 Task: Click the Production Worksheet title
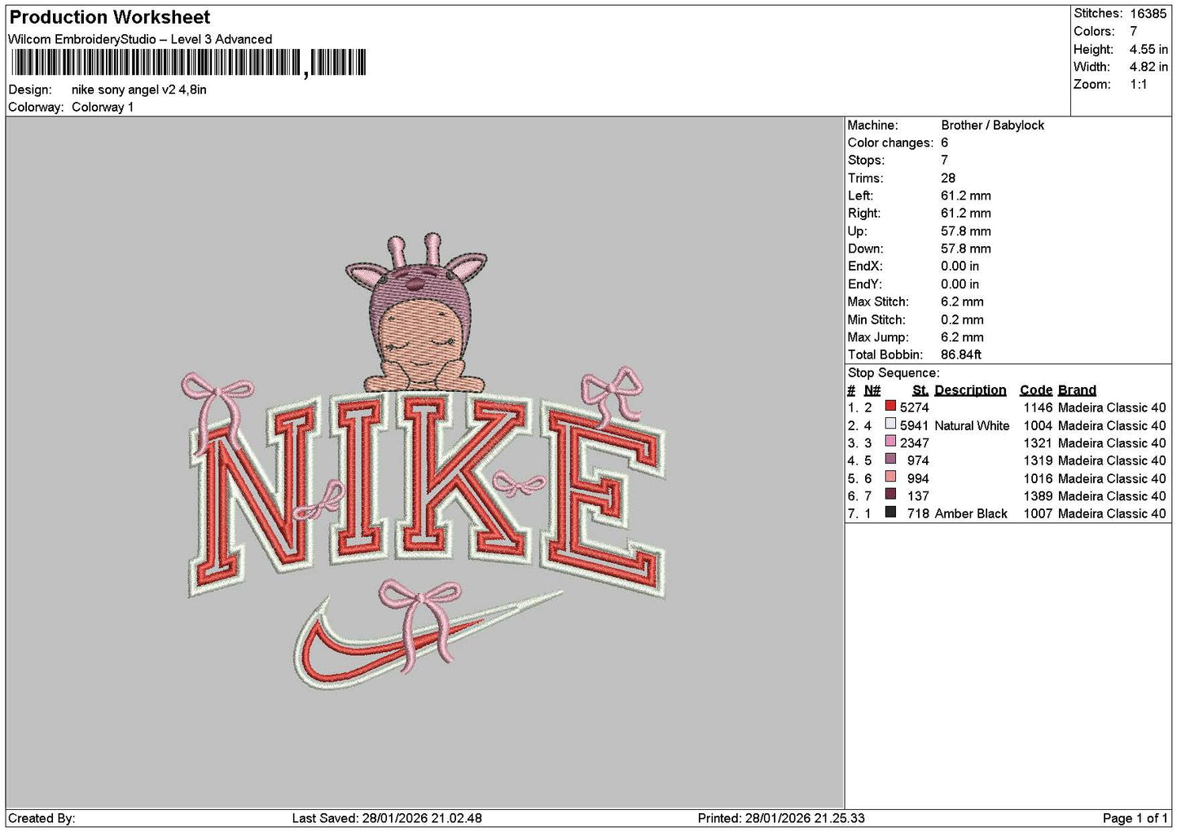(110, 17)
